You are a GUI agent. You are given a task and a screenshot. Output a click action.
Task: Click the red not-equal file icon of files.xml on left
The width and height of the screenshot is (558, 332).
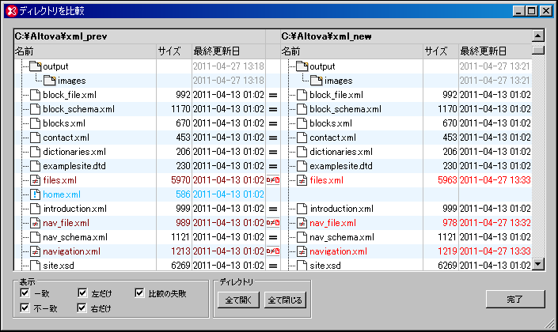tap(36, 180)
